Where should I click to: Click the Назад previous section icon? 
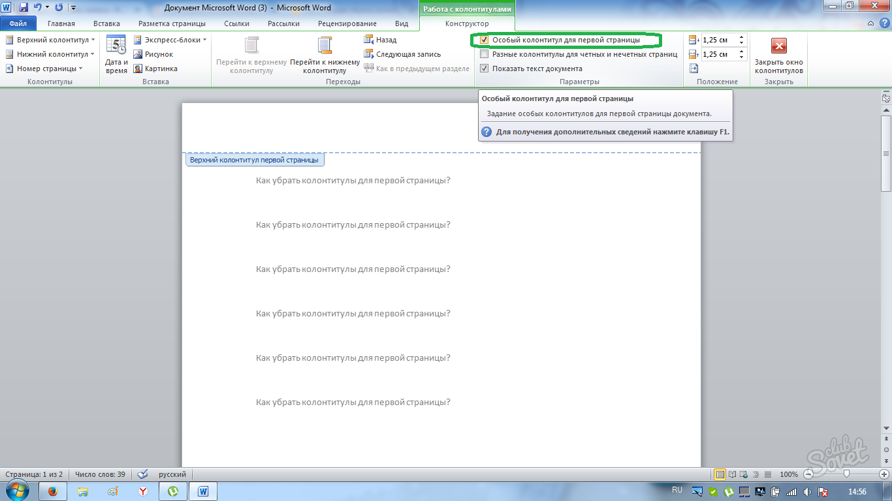[369, 40]
